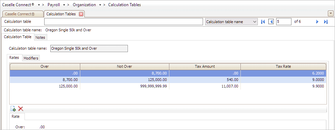Open the Calculation table name search dropdown
This screenshot has height=130, width=335.
(231, 21)
